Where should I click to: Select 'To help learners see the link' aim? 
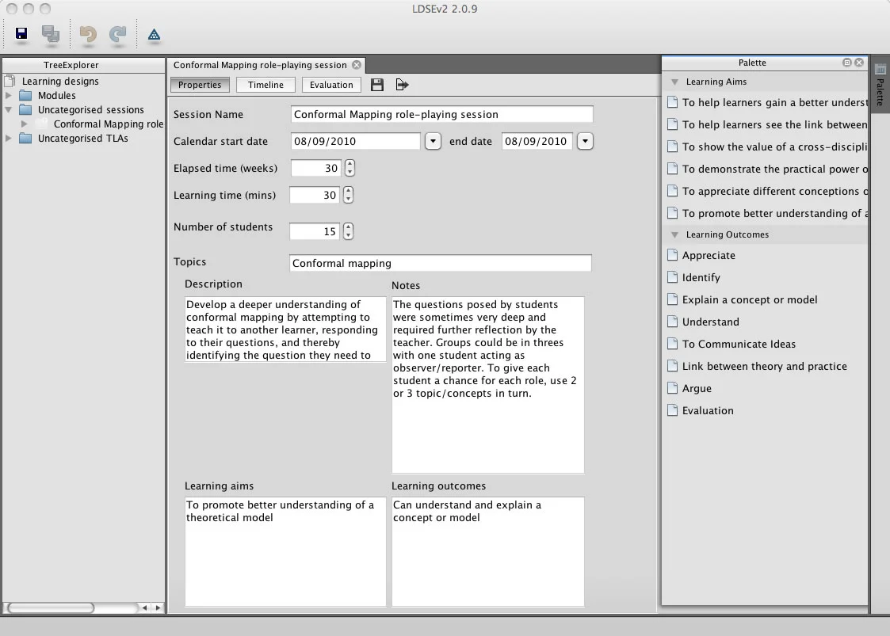[767, 124]
